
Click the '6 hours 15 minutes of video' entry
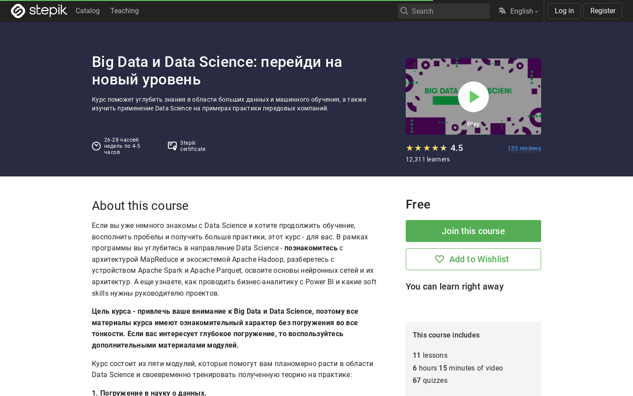[458, 368]
